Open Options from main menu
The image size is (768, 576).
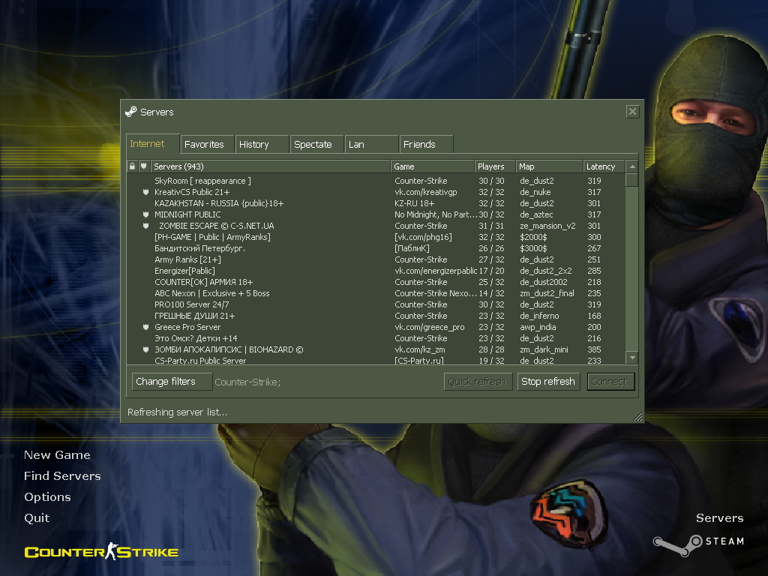(x=47, y=497)
